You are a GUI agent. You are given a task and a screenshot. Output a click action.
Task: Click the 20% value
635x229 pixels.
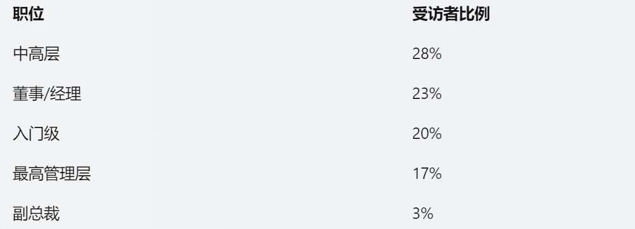tap(427, 133)
